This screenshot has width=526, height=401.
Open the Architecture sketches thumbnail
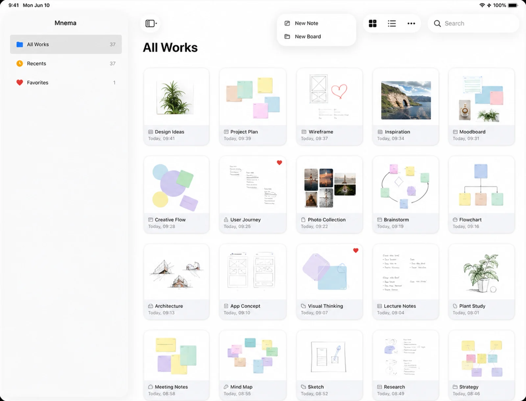[176, 272]
